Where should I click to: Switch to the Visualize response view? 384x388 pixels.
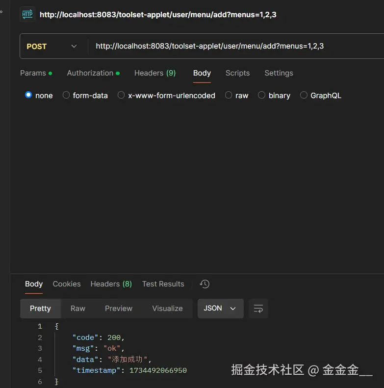pyautogui.click(x=167, y=309)
